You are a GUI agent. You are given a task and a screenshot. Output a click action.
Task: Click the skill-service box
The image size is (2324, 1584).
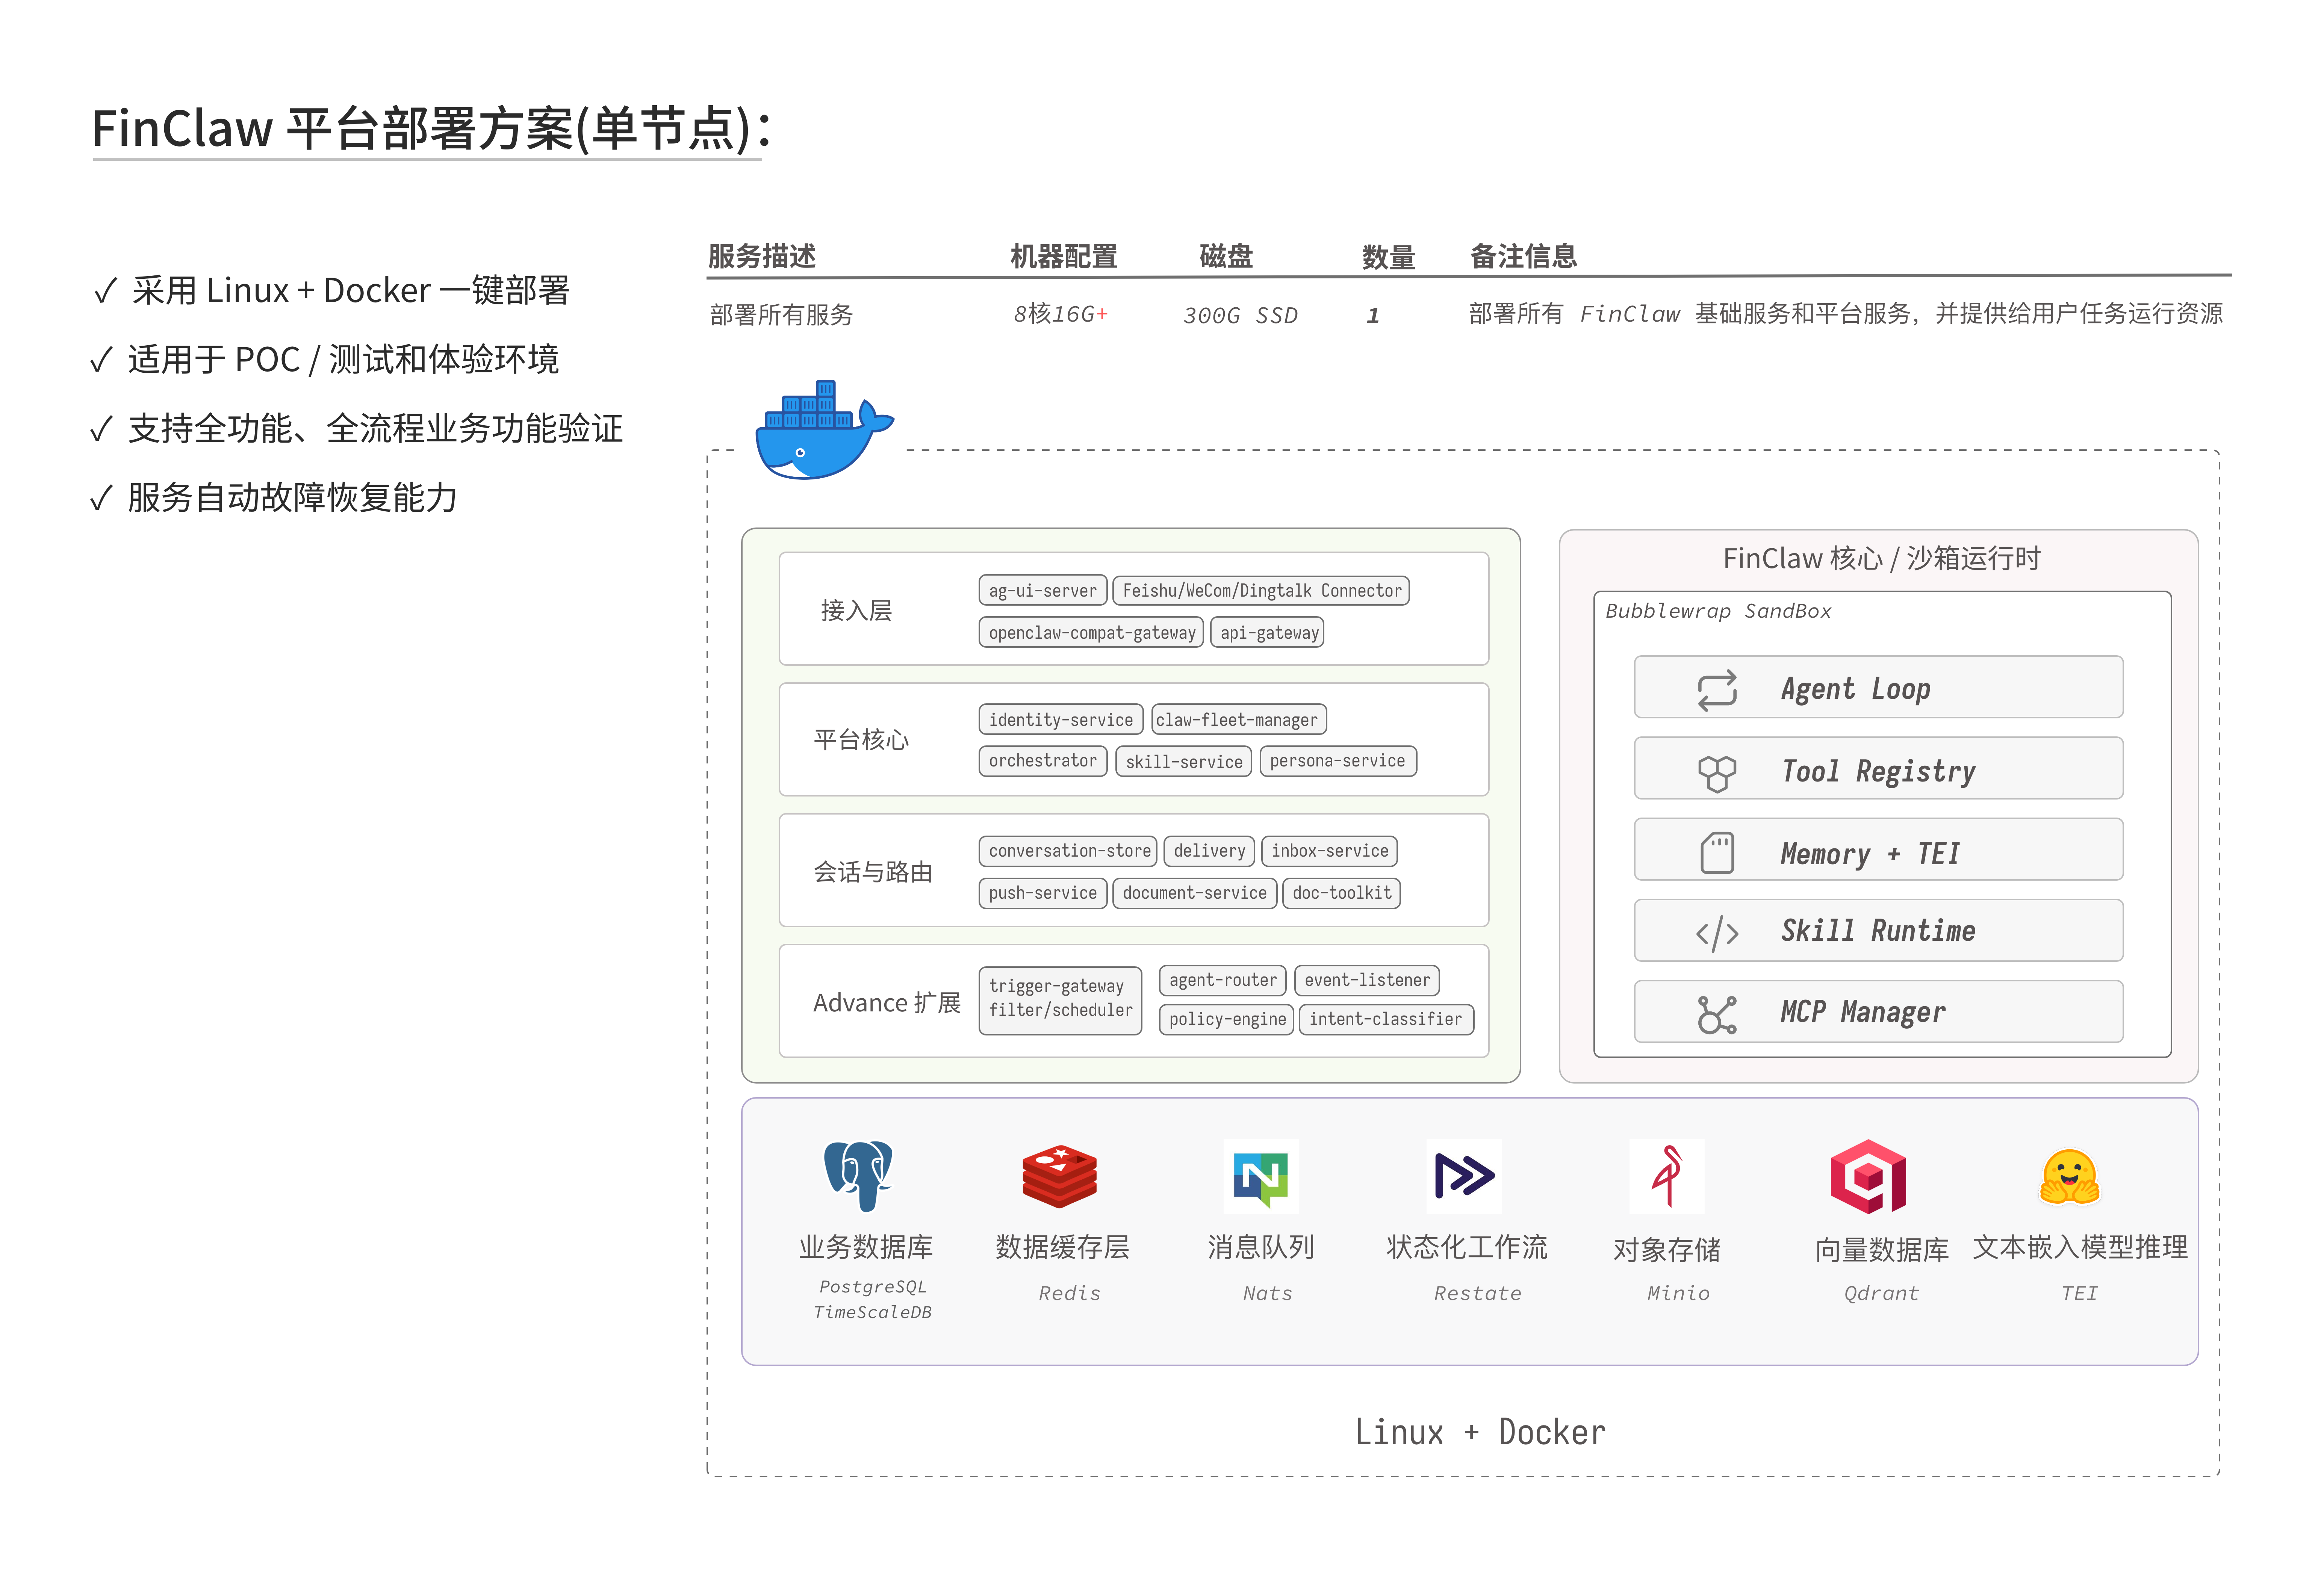1184,761
